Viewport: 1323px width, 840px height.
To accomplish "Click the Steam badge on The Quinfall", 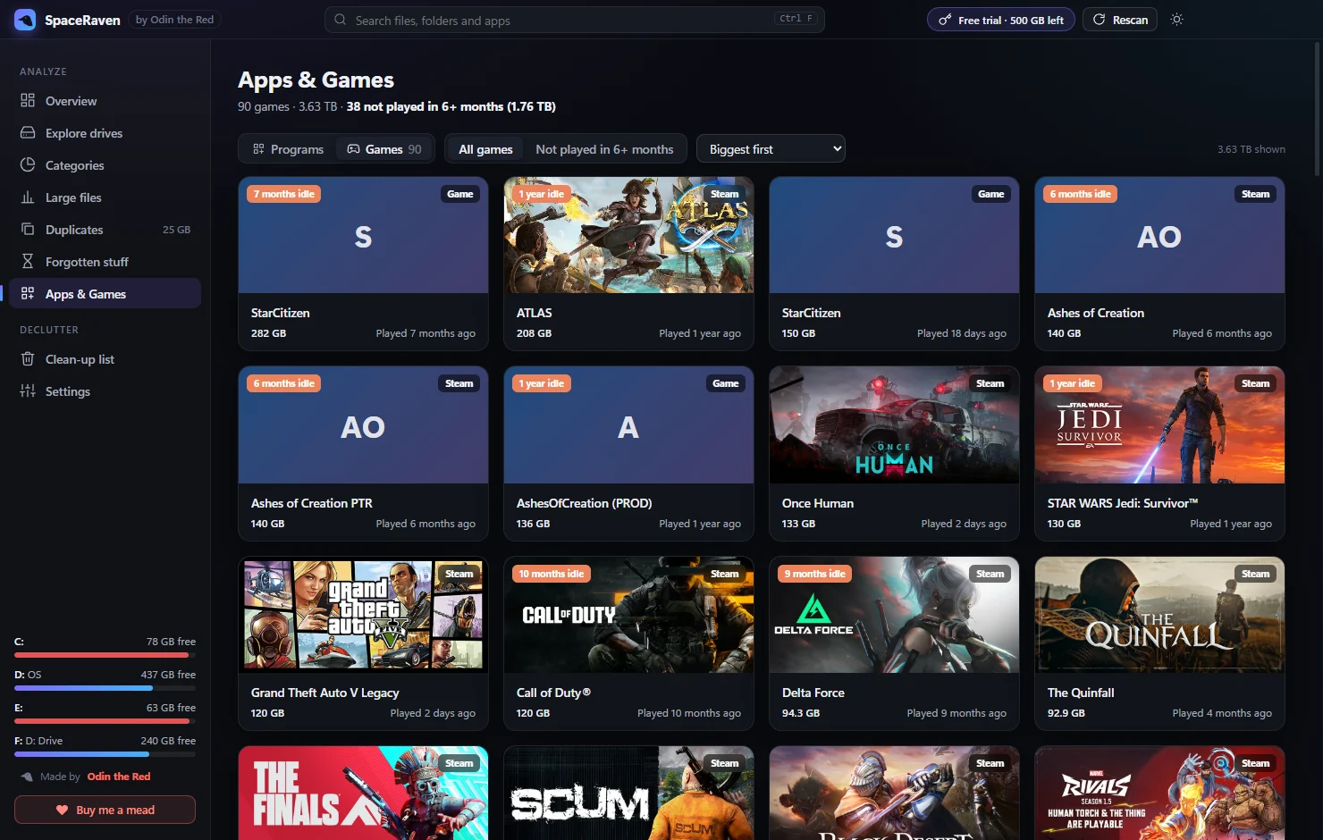I will tap(1255, 574).
